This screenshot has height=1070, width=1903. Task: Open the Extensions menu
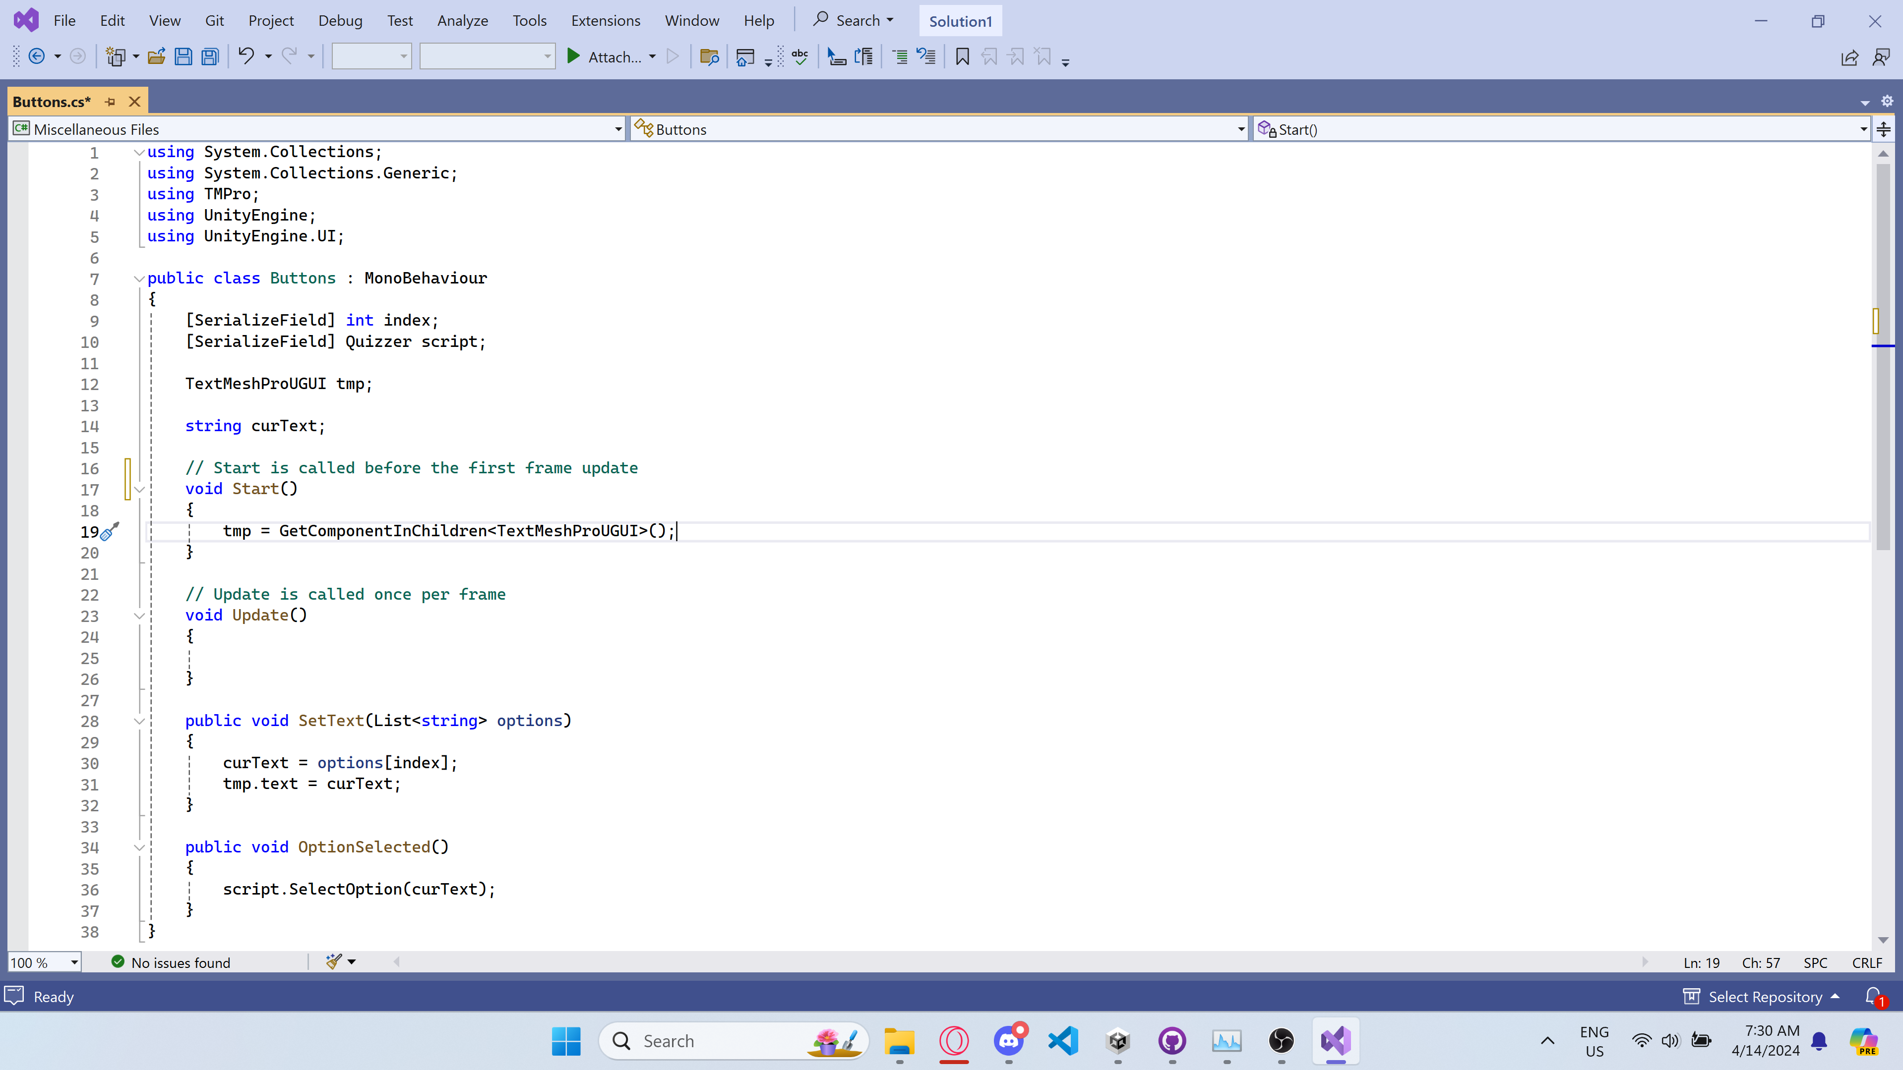pyautogui.click(x=605, y=21)
